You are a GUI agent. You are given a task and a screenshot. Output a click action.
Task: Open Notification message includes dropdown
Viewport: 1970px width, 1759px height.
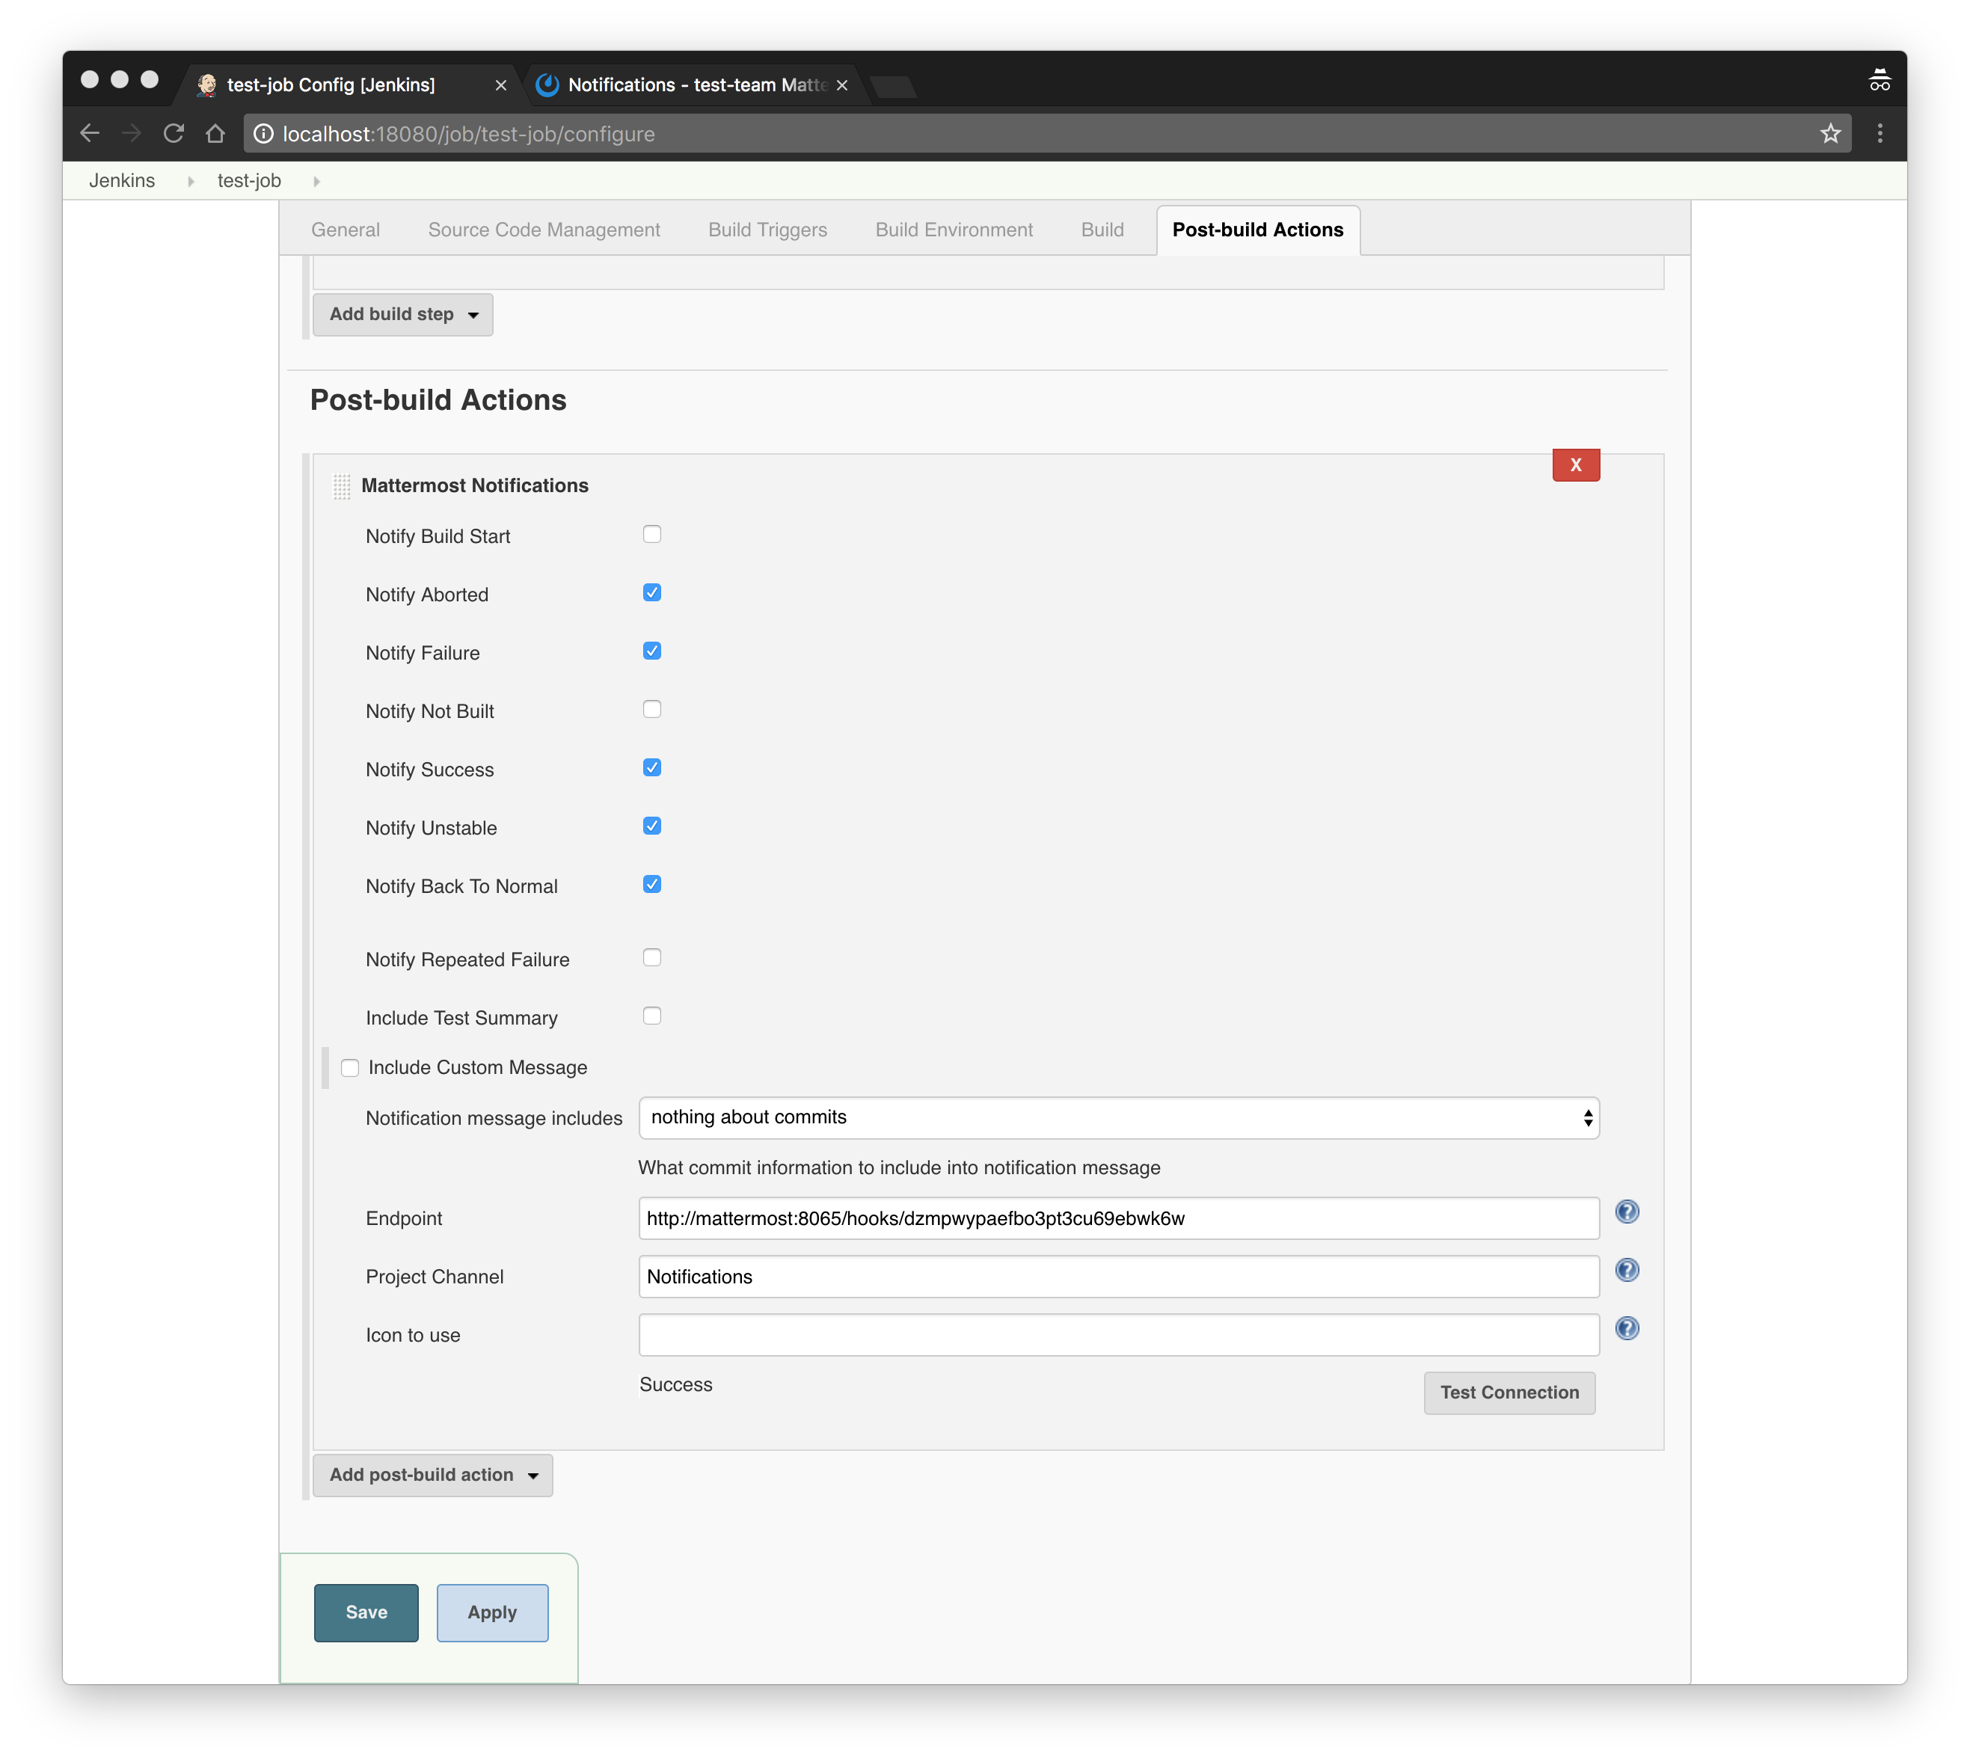1118,1118
